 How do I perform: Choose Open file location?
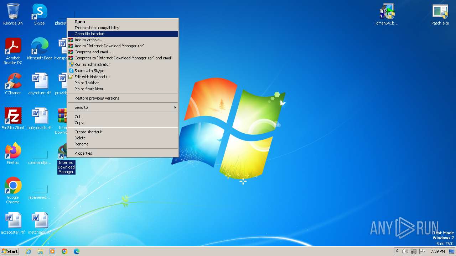click(123, 34)
